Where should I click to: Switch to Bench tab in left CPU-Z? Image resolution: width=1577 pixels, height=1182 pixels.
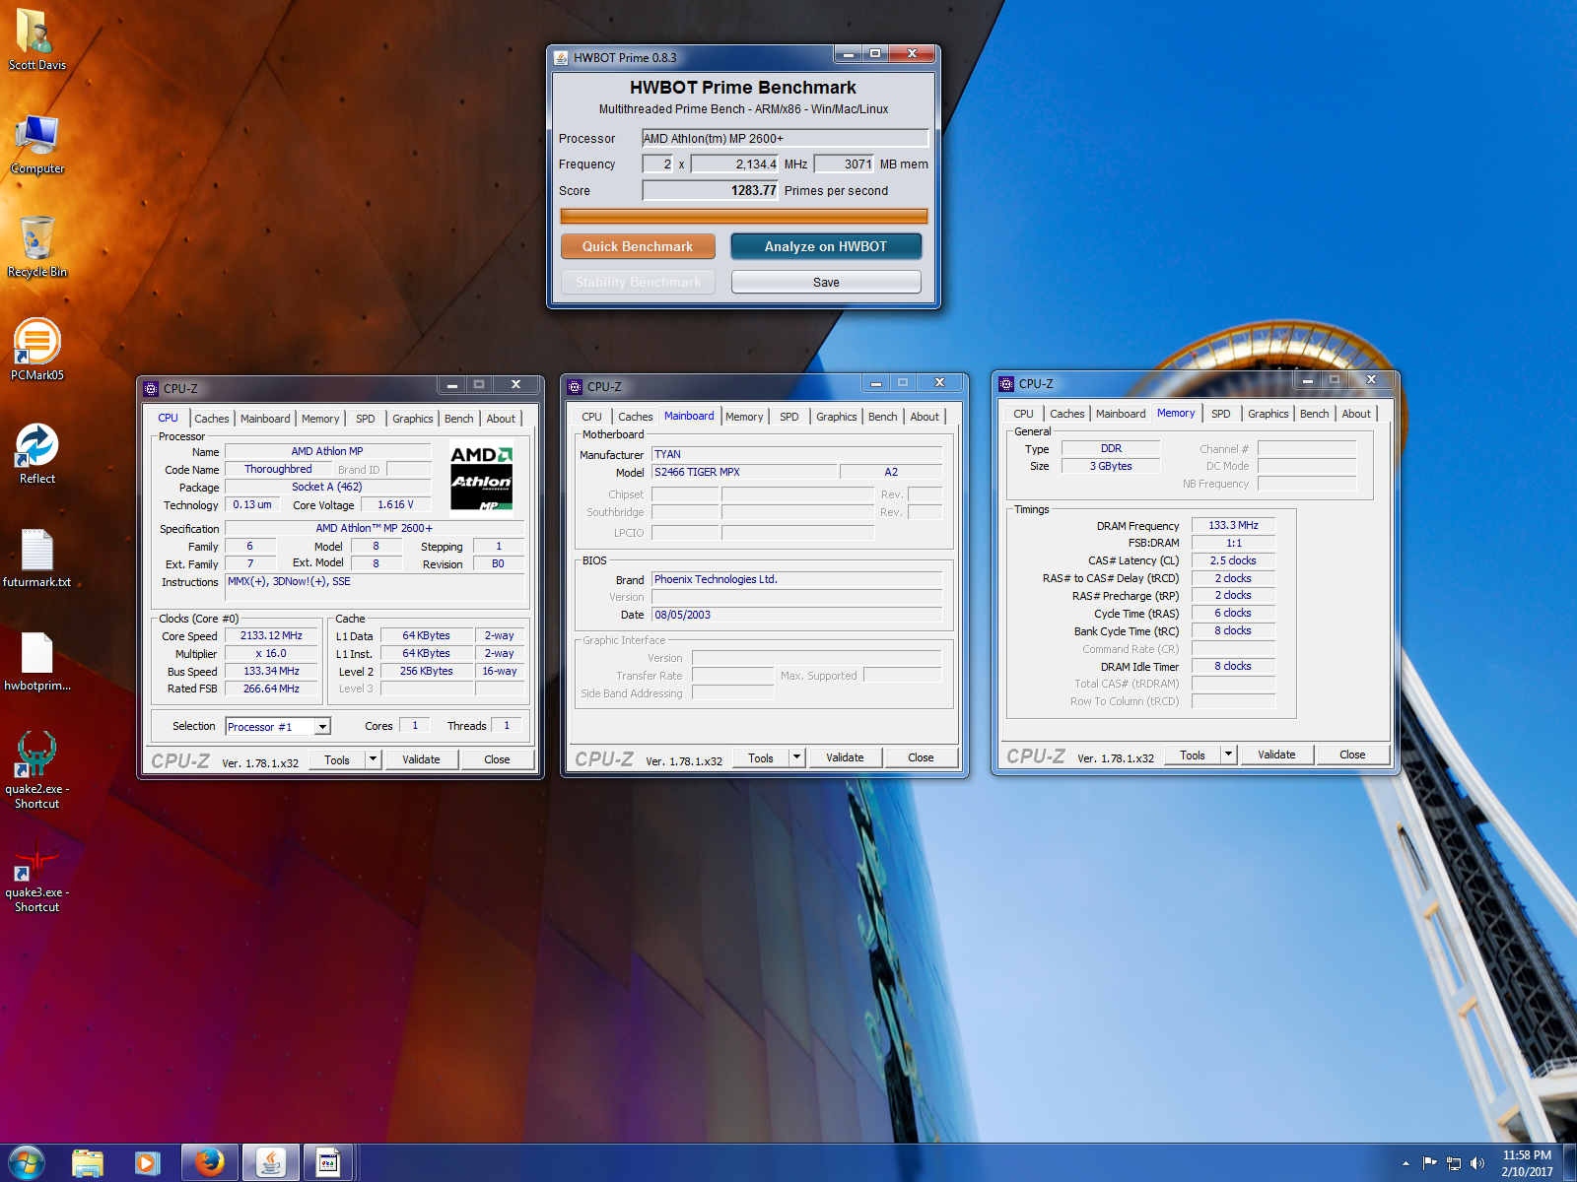pyautogui.click(x=458, y=419)
